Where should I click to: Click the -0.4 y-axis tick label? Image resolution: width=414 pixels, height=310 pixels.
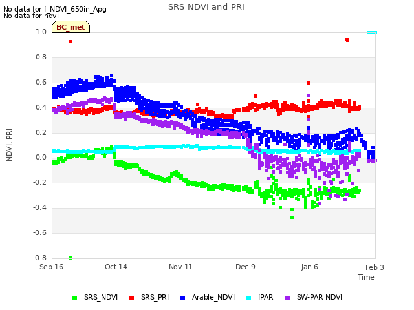39,208
